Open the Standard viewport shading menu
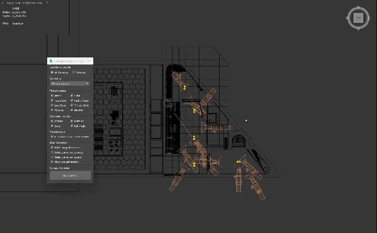Screen dimensions: 377x233 tap(21, 3)
